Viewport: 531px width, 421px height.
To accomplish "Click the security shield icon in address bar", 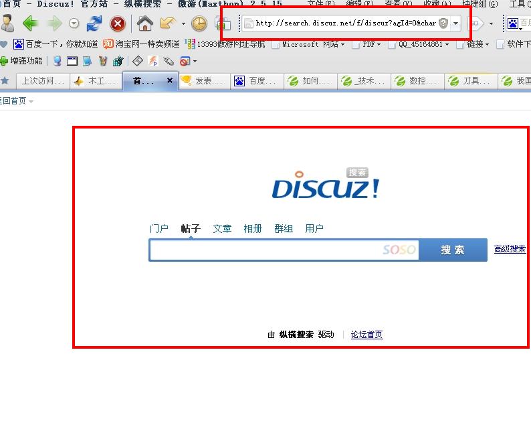I will point(443,23).
